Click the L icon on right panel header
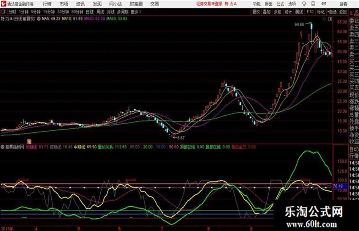359x231 pixels. coord(351,13)
